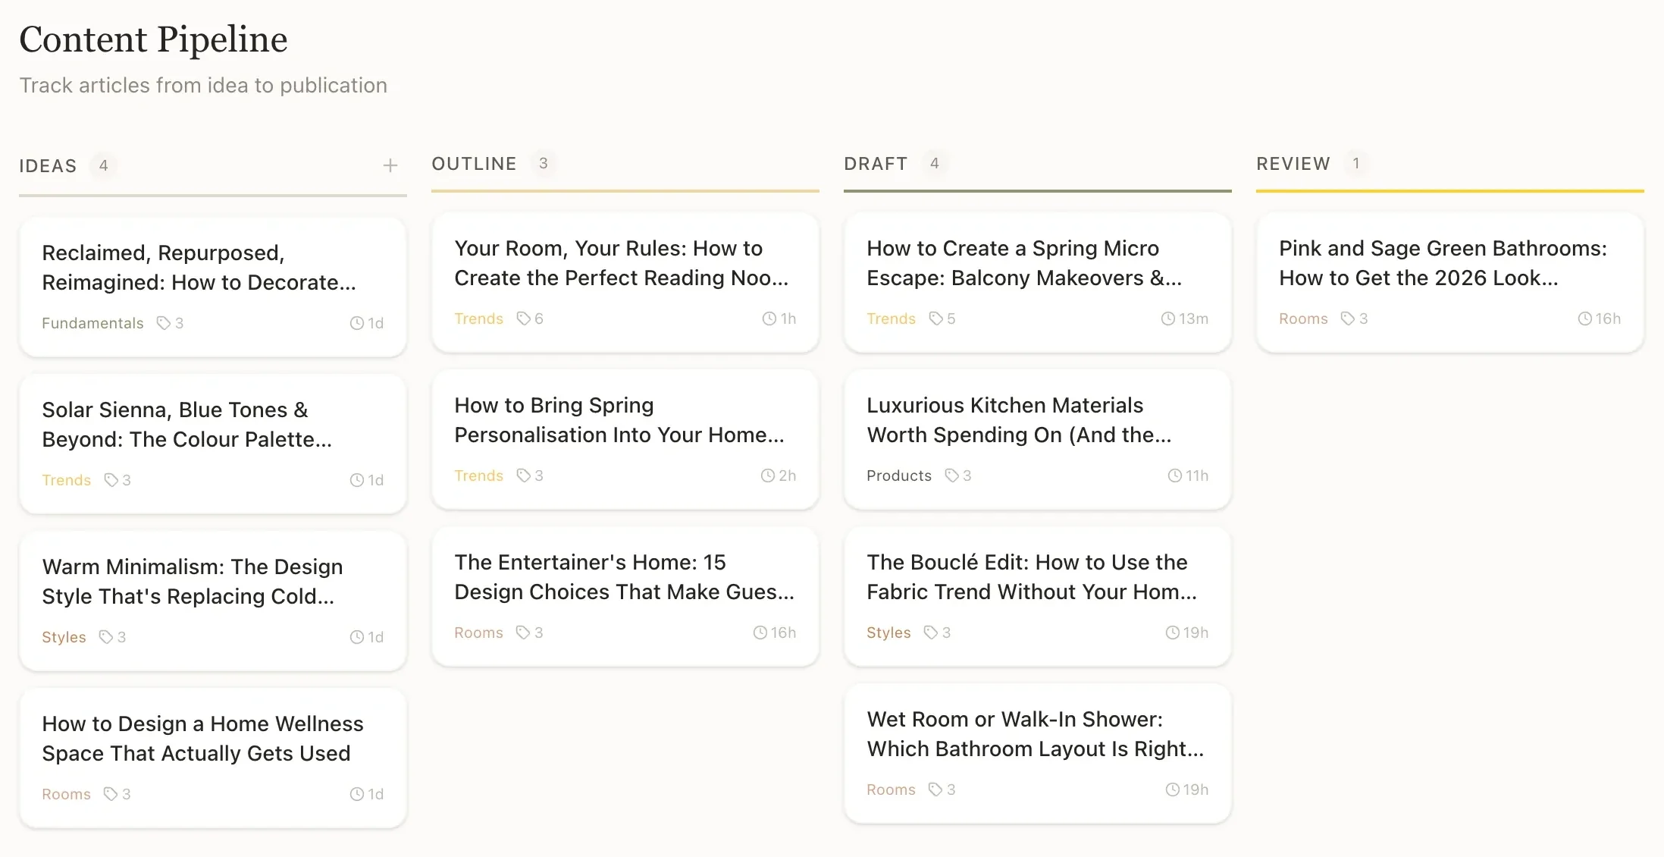The height and width of the screenshot is (857, 1664).
Task: Click tag icon on Reading Nook card
Action: click(524, 319)
